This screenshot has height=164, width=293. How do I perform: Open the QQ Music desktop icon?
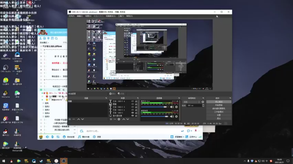coord(5,81)
